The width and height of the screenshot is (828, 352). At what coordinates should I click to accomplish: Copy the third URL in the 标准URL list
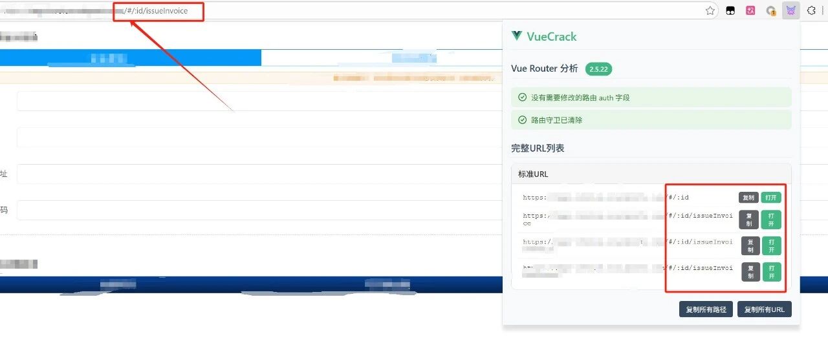750,245
